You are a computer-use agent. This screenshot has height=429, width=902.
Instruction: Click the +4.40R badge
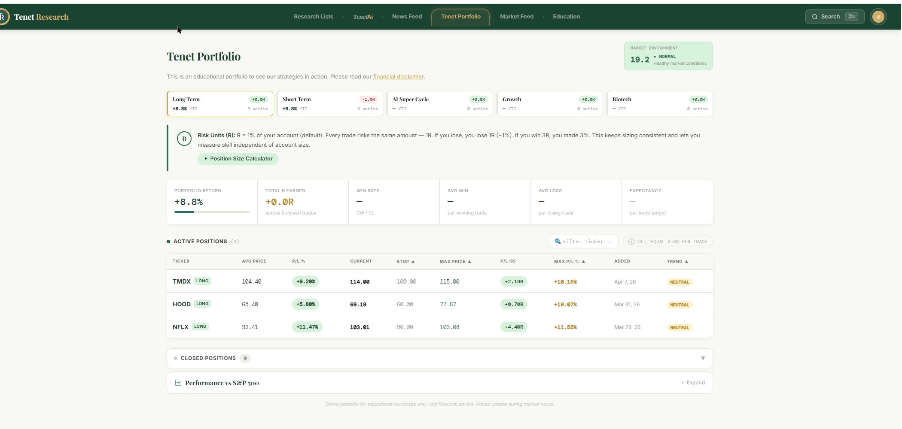[x=514, y=327]
